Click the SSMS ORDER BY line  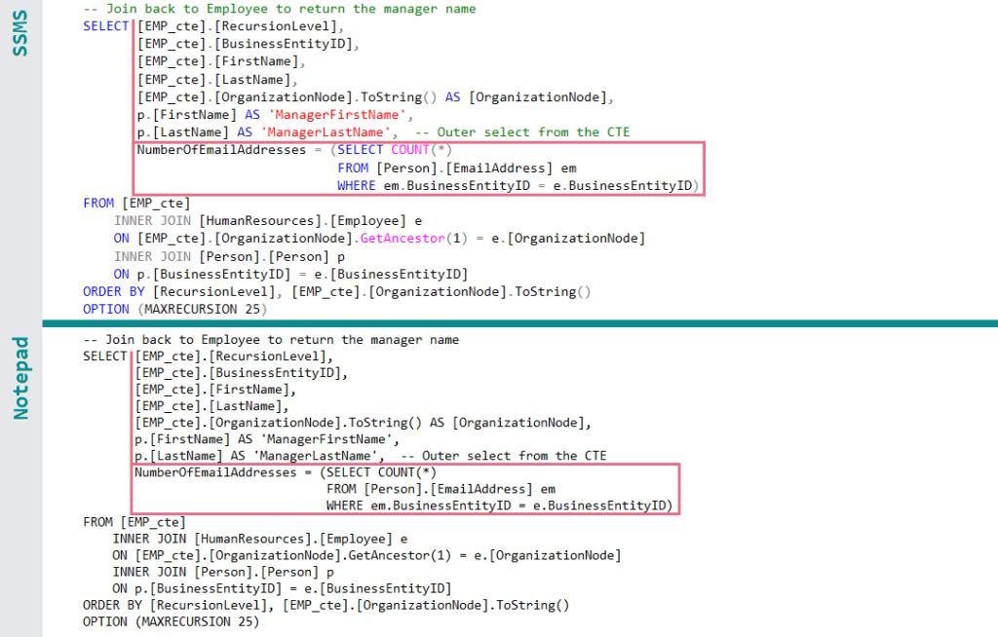[336, 292]
